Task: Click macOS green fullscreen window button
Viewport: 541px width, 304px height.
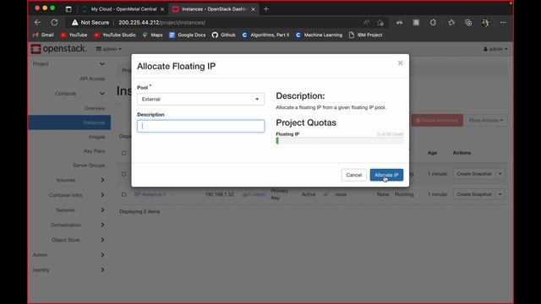Action: click(x=52, y=8)
